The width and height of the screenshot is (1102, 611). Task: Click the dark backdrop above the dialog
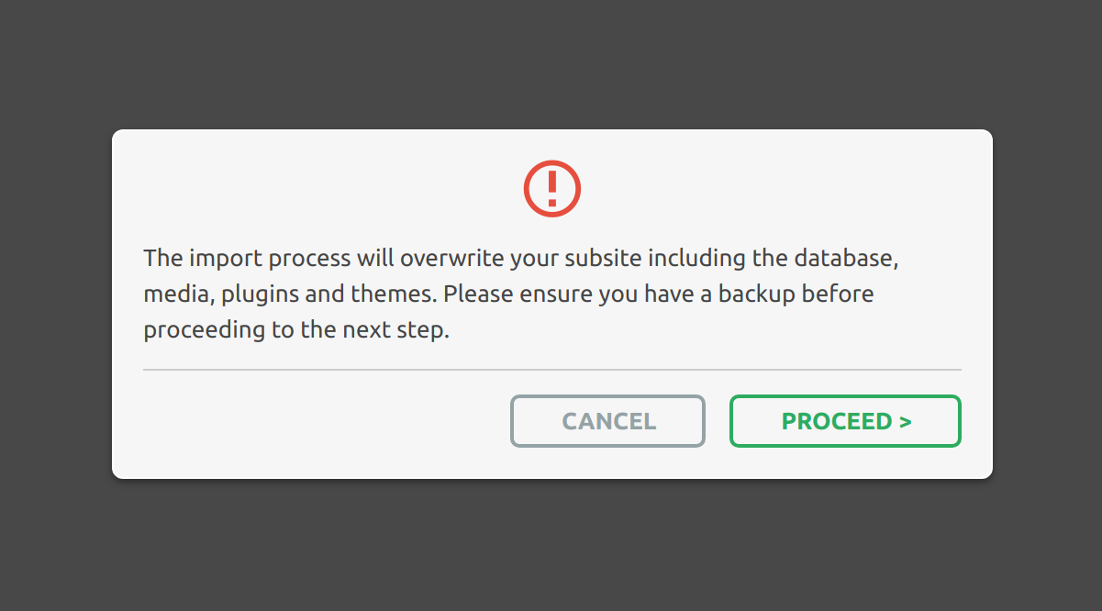click(551, 64)
